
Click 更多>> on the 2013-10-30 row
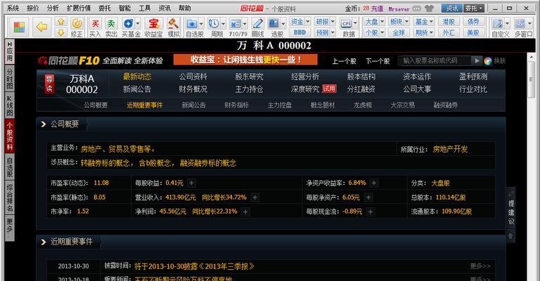pyautogui.click(x=480, y=266)
